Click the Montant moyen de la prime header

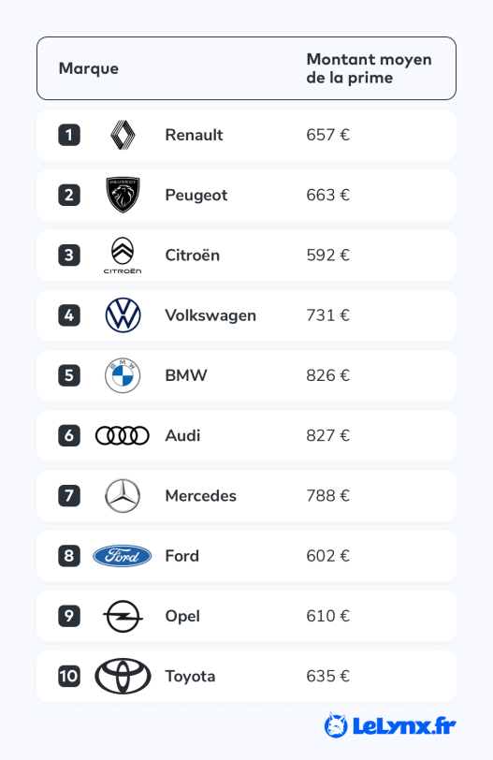tap(369, 68)
